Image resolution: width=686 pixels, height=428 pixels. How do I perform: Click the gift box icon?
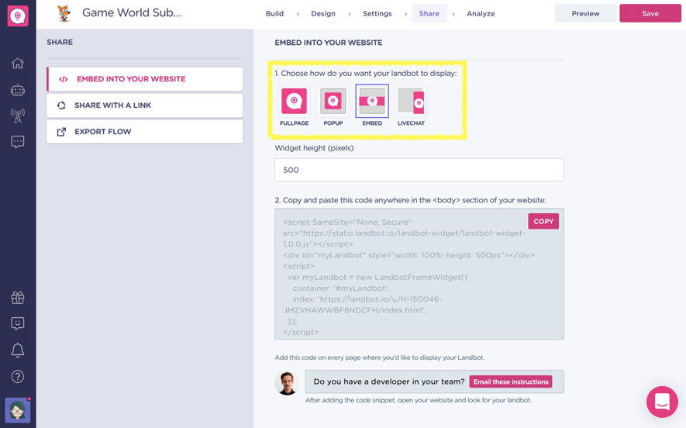pos(18,298)
